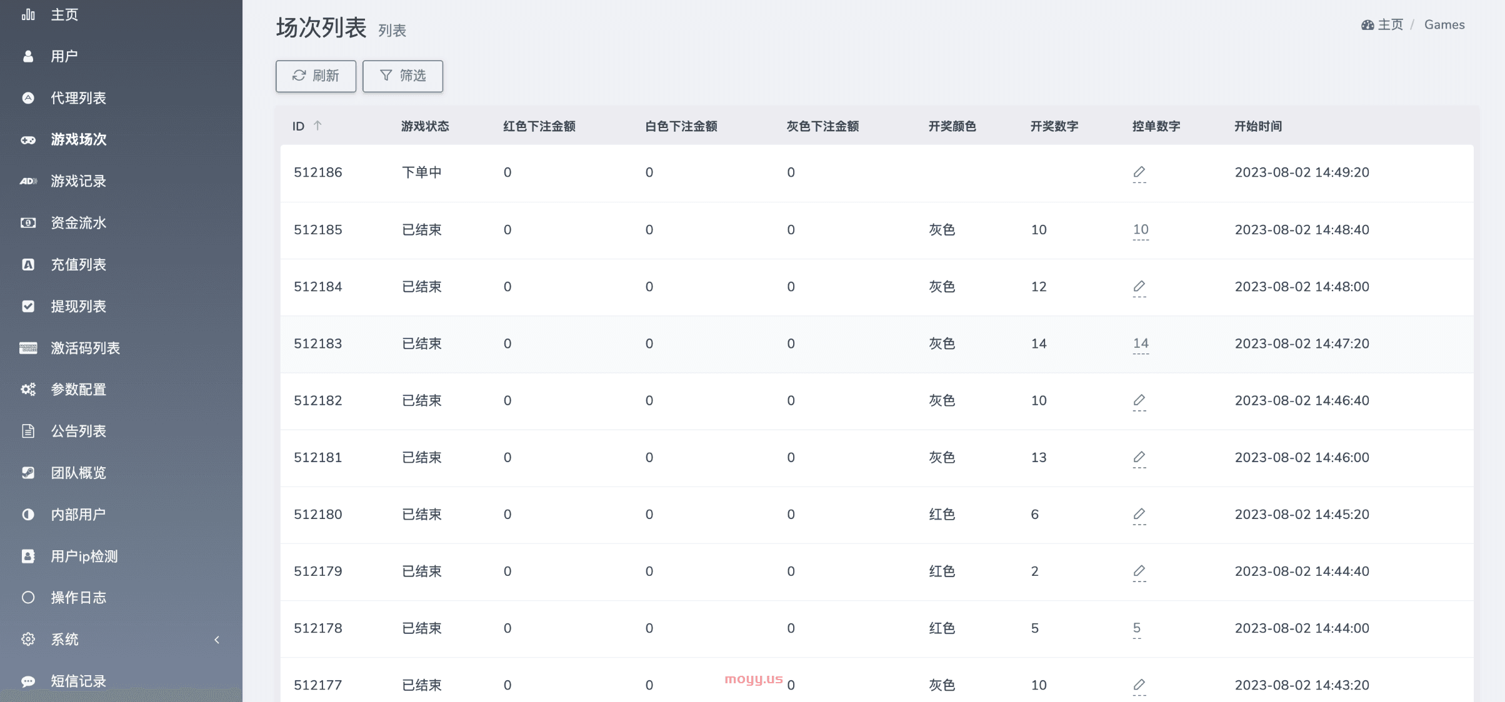Click the 红色下注金额 column header
1505x702 pixels.
pos(539,126)
